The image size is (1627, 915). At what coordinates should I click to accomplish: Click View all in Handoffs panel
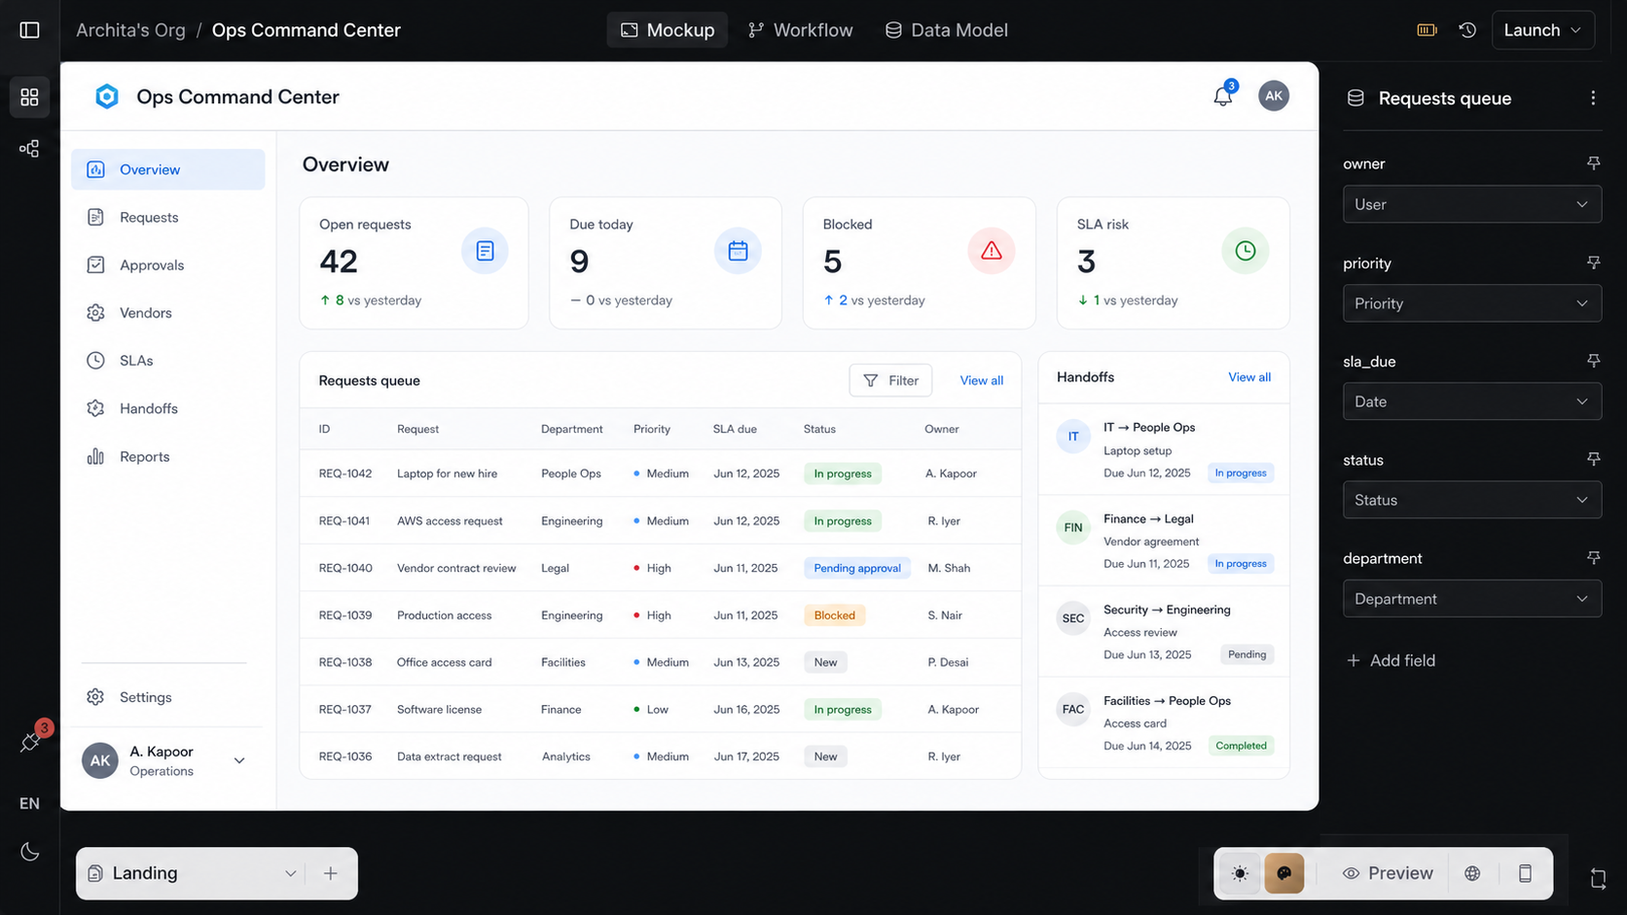(1249, 377)
